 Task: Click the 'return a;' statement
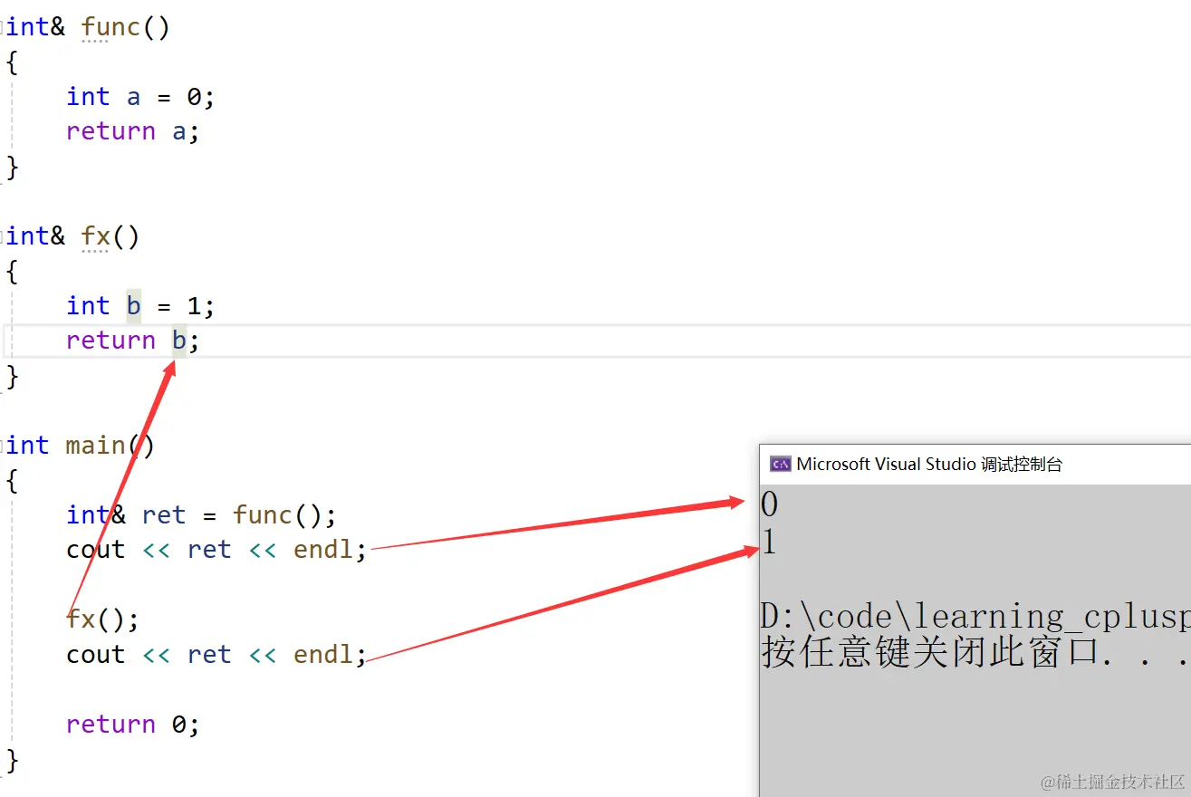click(132, 131)
